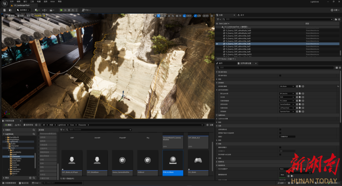Open the 平台 platforms dropdown
Viewport: 342px width, 186px height.
pyautogui.click(x=86, y=10)
